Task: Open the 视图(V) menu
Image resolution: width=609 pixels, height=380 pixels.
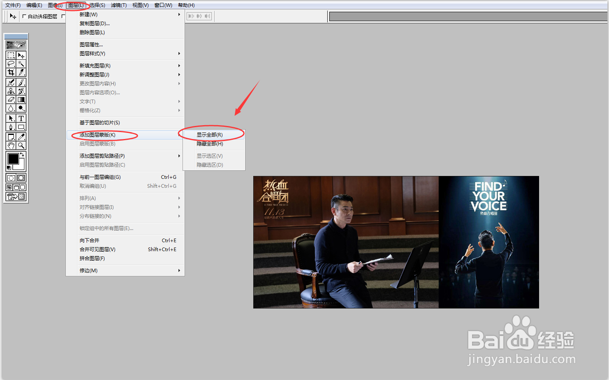Action: tap(141, 5)
